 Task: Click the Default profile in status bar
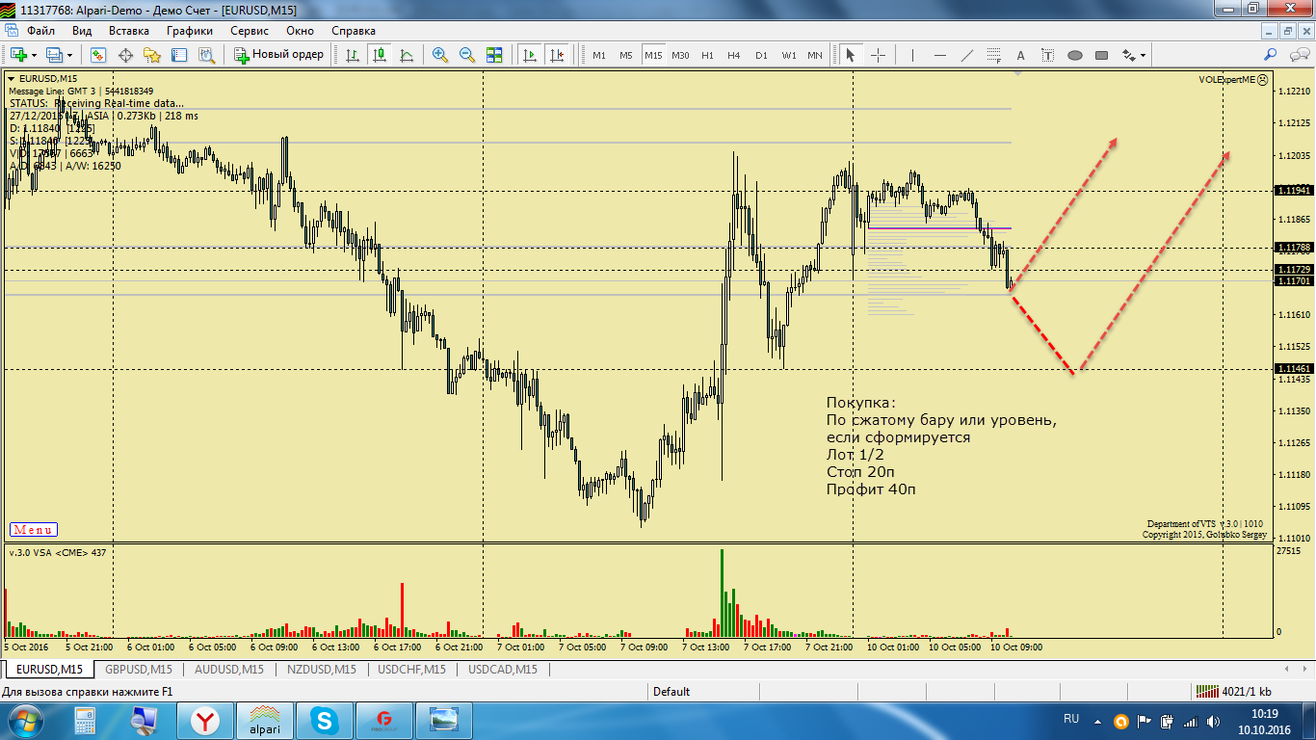[671, 692]
